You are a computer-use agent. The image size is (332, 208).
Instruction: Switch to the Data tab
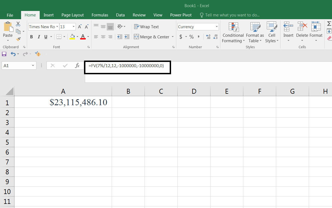[x=120, y=15]
